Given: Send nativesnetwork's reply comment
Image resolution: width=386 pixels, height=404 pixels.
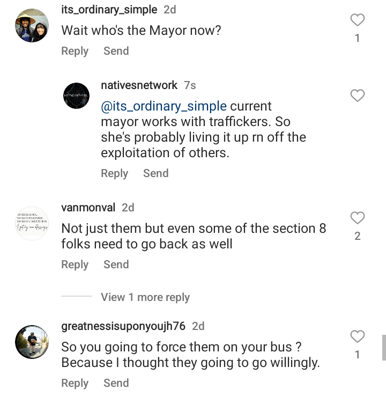Looking at the screenshot, I should click(155, 173).
